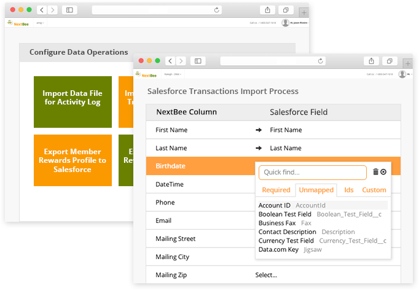Click NextBee Column header
419x290 pixels.
[187, 112]
